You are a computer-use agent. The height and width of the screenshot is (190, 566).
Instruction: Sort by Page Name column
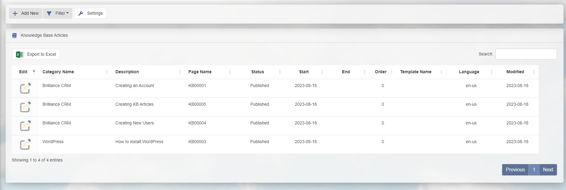click(209, 72)
